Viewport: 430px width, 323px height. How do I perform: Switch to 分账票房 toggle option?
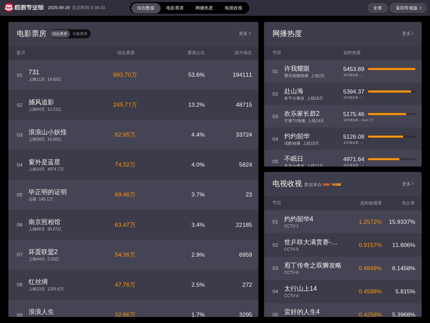click(80, 34)
